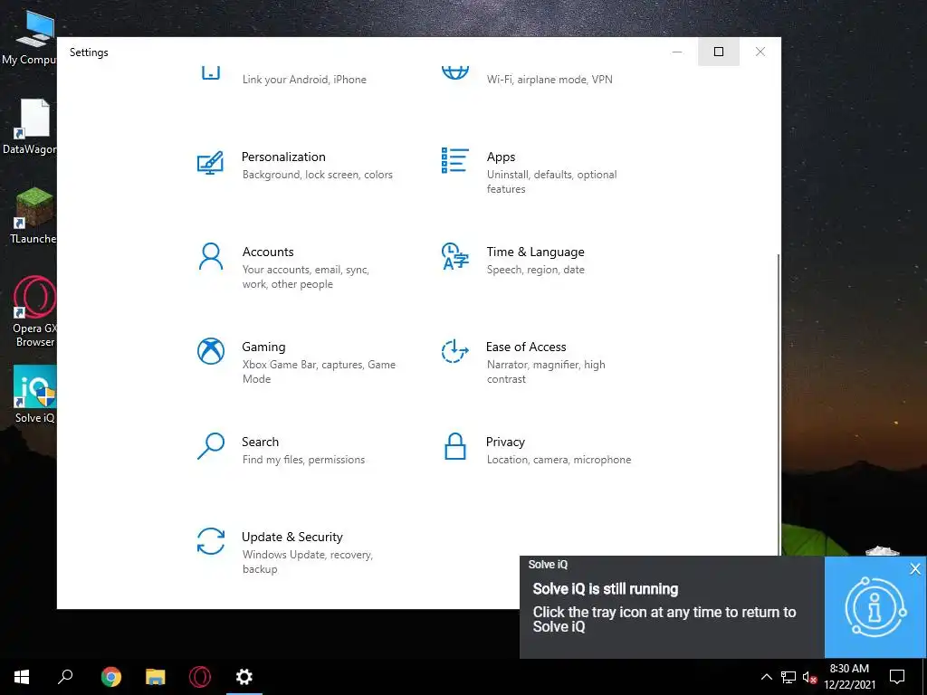Click the Settings window vertical scrollbar
927x695 pixels.
pos(778,405)
